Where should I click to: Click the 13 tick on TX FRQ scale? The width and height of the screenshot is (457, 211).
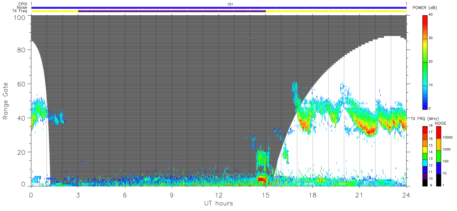pos(431,159)
